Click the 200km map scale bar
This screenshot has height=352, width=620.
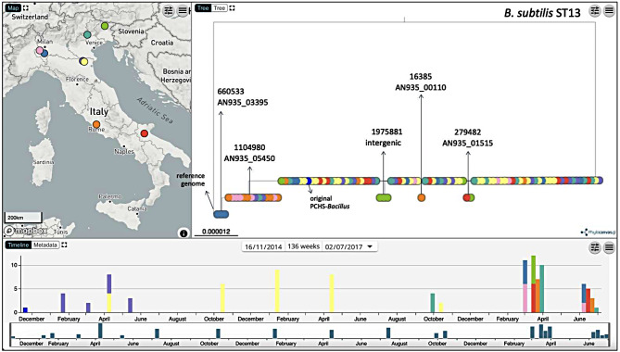(x=23, y=218)
